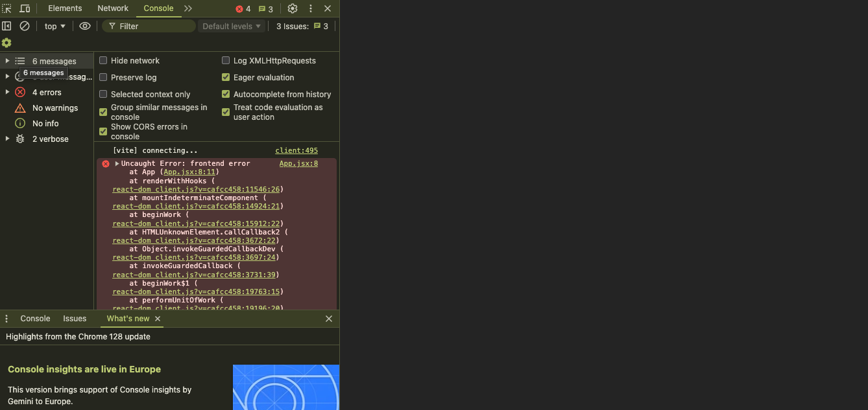Click 'Console insights are live in Europe' heading
Image resolution: width=868 pixels, height=410 pixels.
tap(84, 369)
